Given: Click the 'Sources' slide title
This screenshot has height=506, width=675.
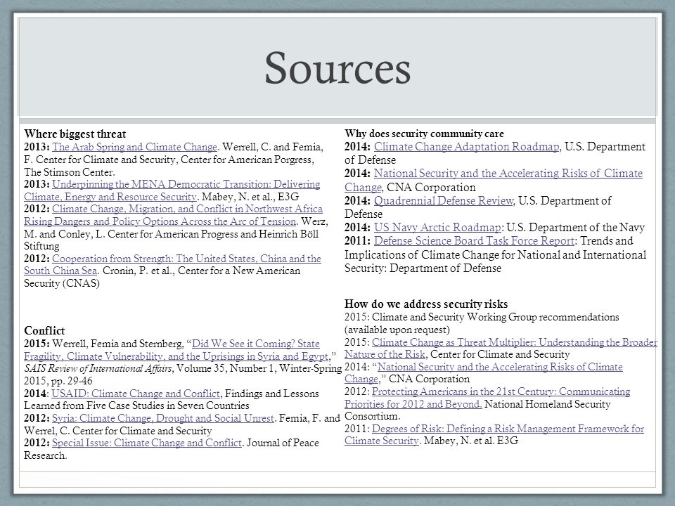Looking at the screenshot, I should (337, 68).
